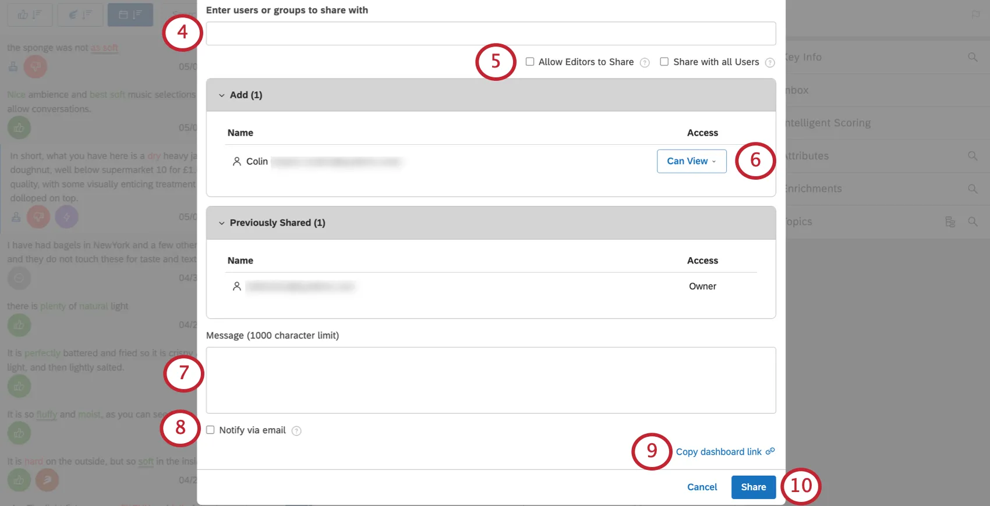The width and height of the screenshot is (990, 506).
Task: Click search icon in the Key Info row
Action: [973, 57]
